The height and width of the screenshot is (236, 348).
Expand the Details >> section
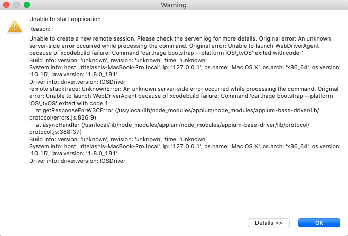point(269,223)
